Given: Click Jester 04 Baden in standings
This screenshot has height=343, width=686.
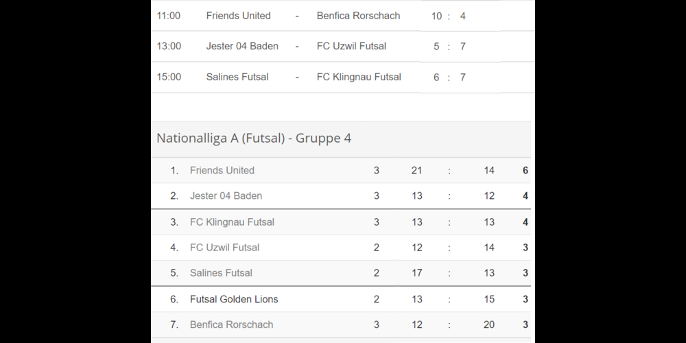Looking at the screenshot, I should point(226,196).
